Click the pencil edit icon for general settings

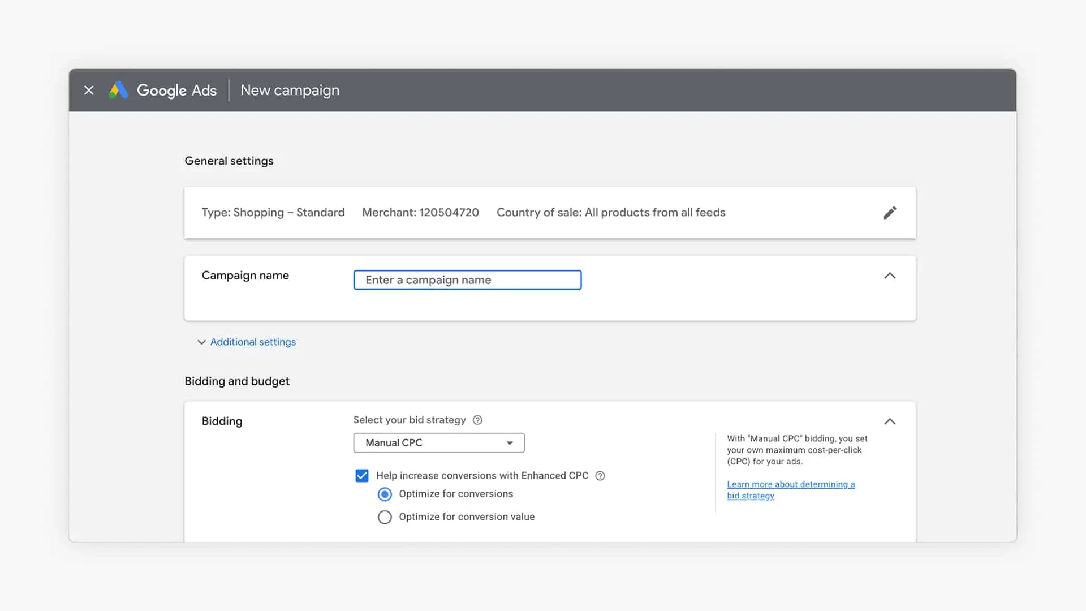tap(889, 213)
